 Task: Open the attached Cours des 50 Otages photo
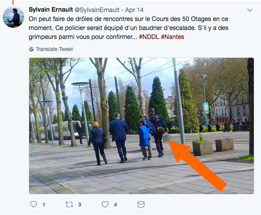(x=141, y=126)
